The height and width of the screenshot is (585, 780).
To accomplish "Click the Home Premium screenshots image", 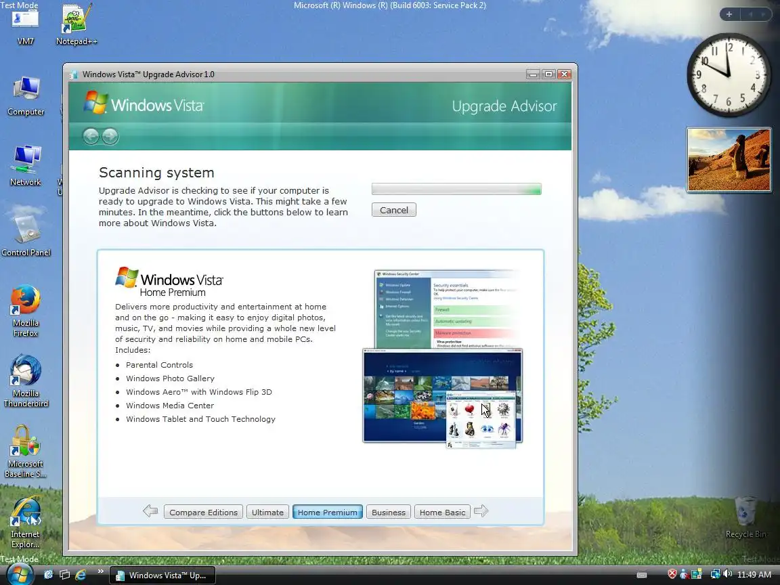I will pyautogui.click(x=442, y=359).
